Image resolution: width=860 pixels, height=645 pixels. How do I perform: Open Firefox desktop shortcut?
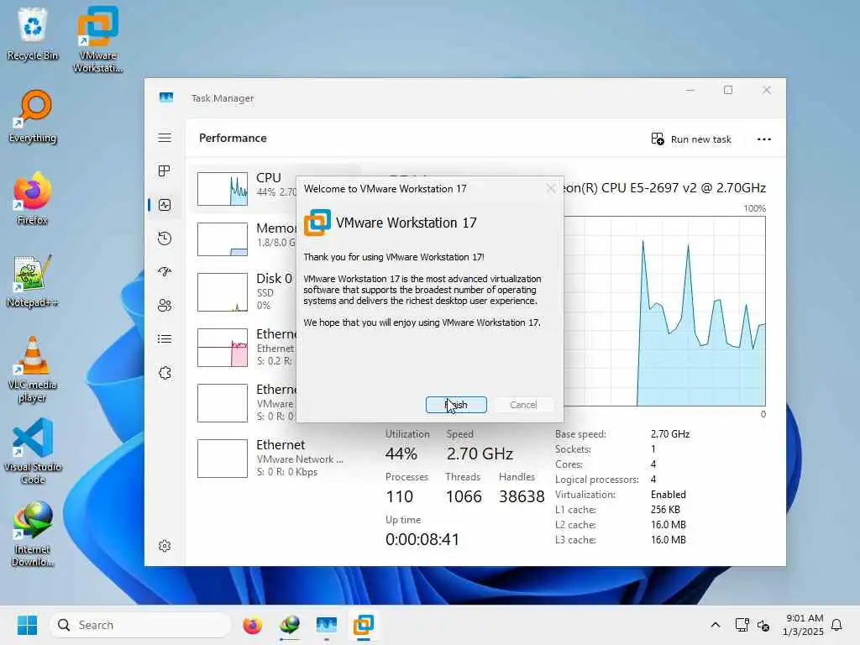click(33, 198)
